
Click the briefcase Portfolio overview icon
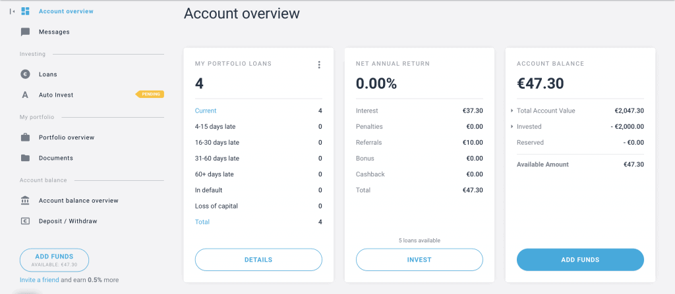click(x=26, y=137)
